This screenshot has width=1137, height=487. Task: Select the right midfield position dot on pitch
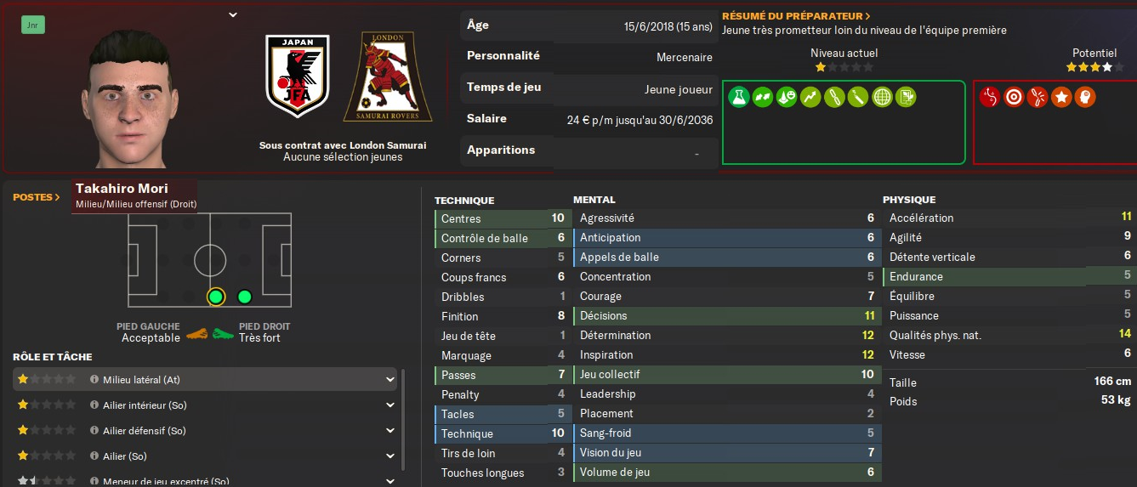[x=245, y=297]
